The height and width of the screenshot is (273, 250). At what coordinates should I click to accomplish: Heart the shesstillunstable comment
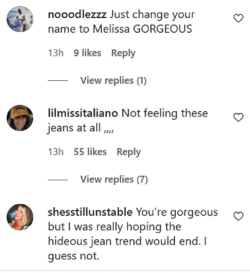239,216
